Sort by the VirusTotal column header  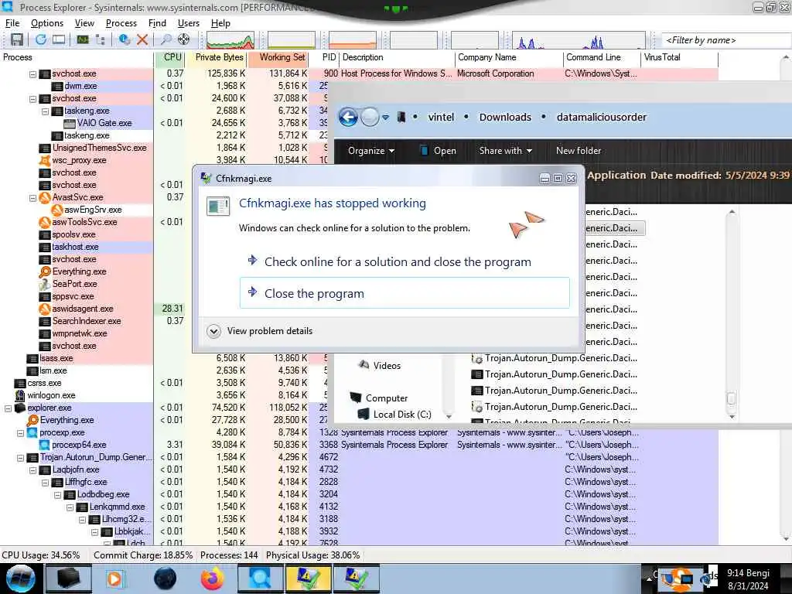tap(679, 57)
